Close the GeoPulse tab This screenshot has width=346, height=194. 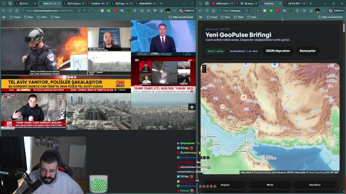tap(280, 4)
